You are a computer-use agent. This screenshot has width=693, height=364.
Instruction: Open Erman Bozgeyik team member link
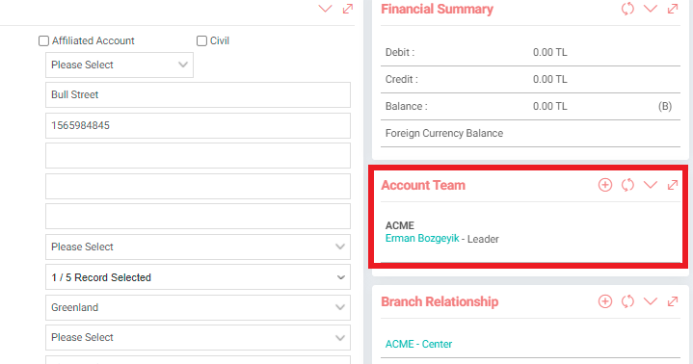(x=422, y=239)
